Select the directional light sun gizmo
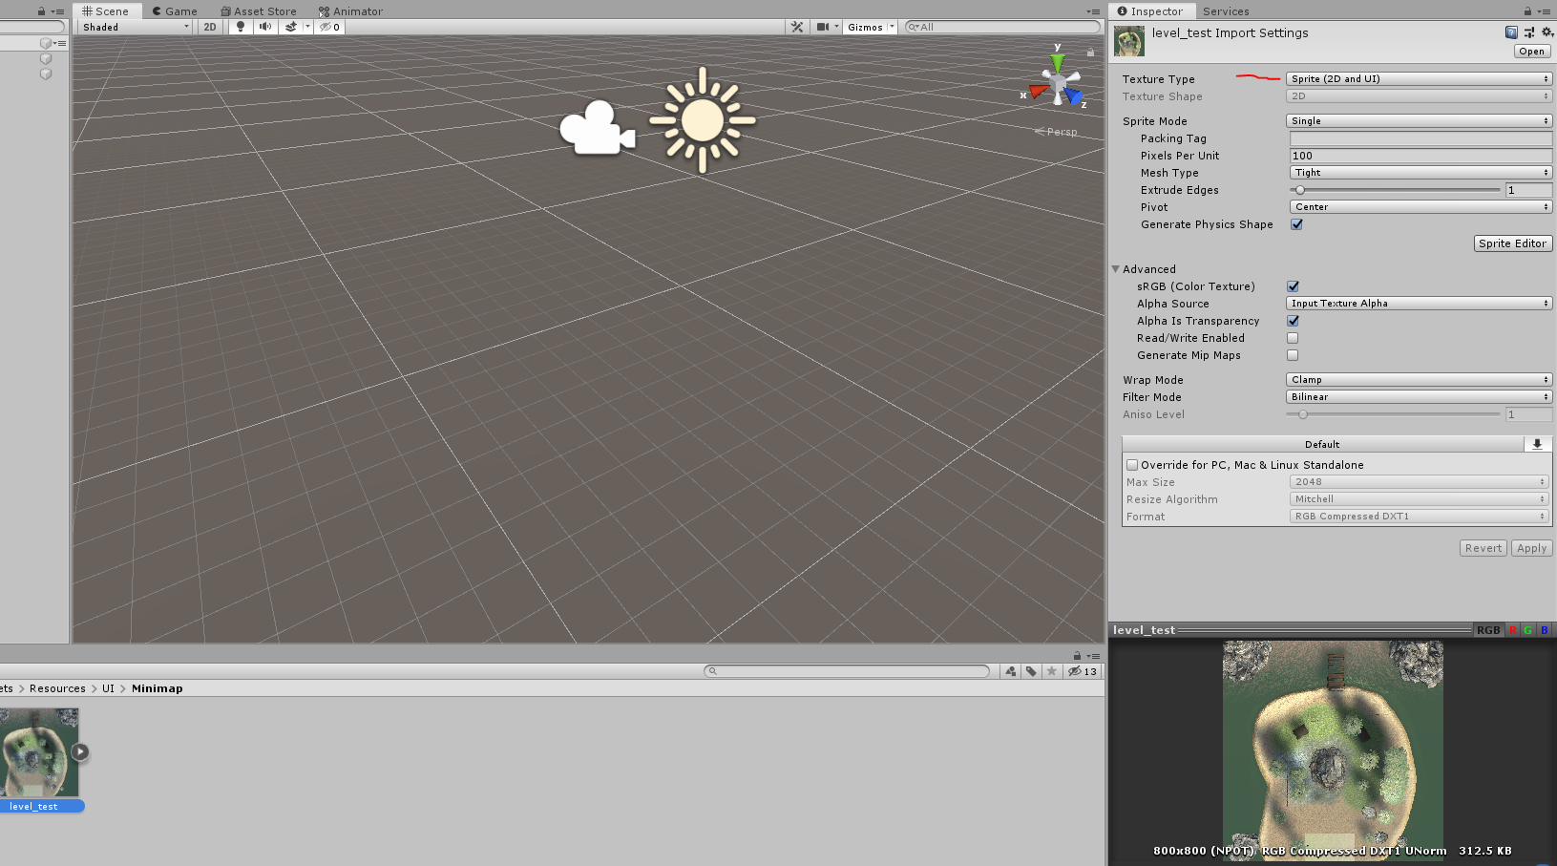Image resolution: width=1557 pixels, height=866 pixels. click(703, 120)
